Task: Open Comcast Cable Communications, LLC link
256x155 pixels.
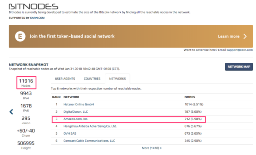Action: [x=89, y=141]
